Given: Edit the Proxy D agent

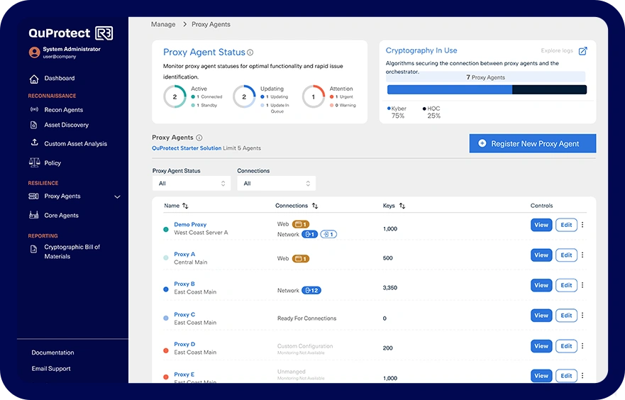Looking at the screenshot, I should 566,346.
